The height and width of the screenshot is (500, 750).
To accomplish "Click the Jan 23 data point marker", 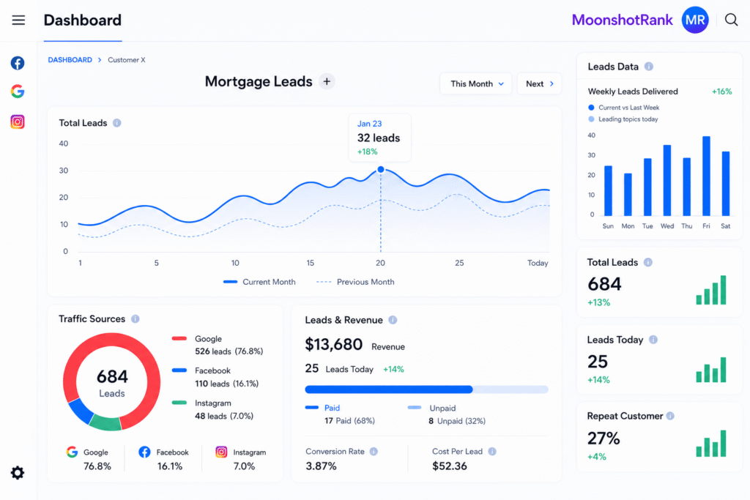I will click(381, 169).
